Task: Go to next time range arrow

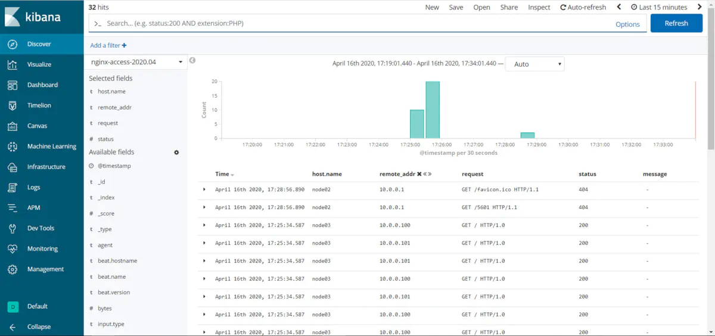Action: point(700,7)
